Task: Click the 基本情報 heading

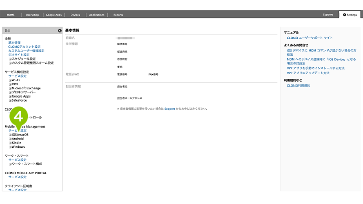Action: point(72,30)
